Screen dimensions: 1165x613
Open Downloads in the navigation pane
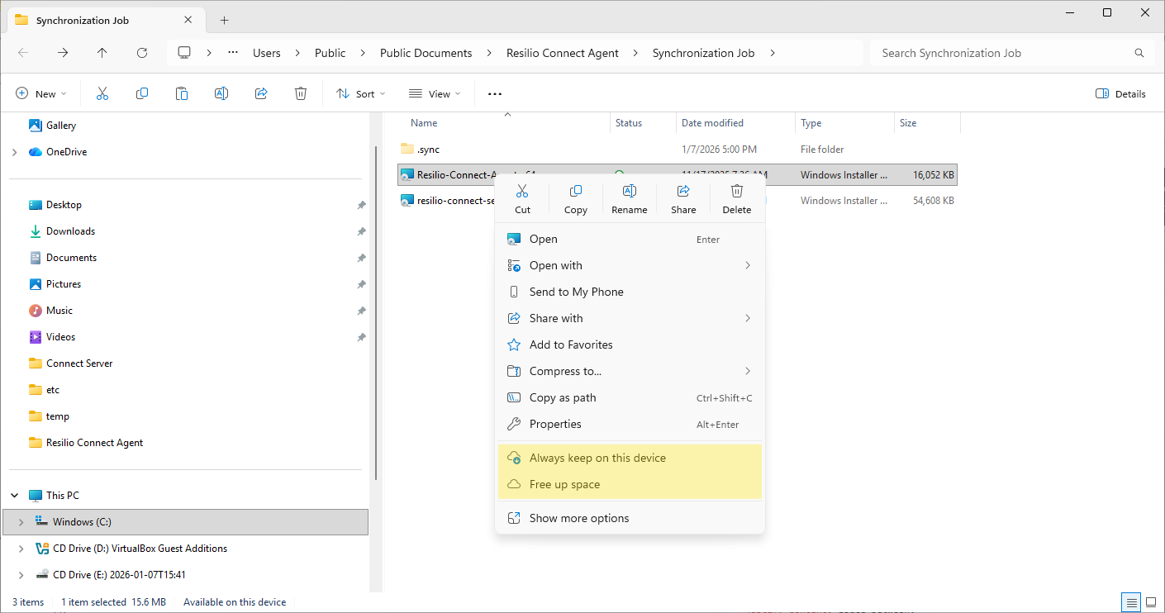coord(70,231)
